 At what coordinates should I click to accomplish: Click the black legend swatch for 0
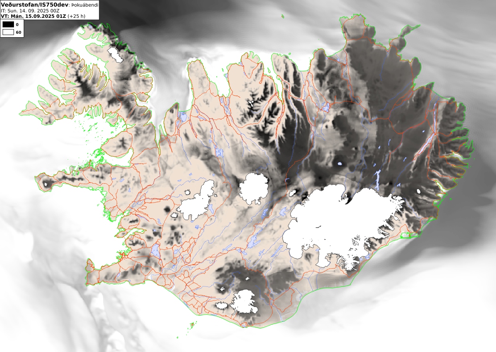click(x=8, y=24)
